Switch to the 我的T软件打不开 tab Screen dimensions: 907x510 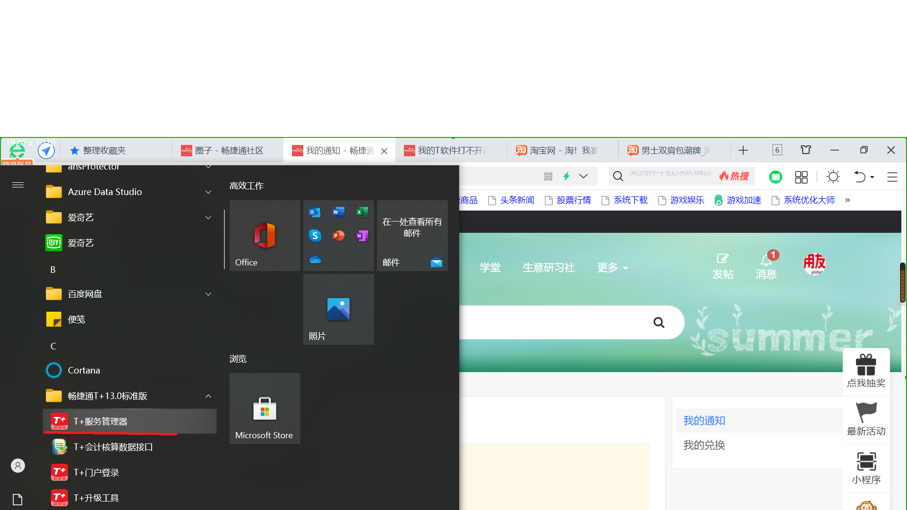pos(451,151)
